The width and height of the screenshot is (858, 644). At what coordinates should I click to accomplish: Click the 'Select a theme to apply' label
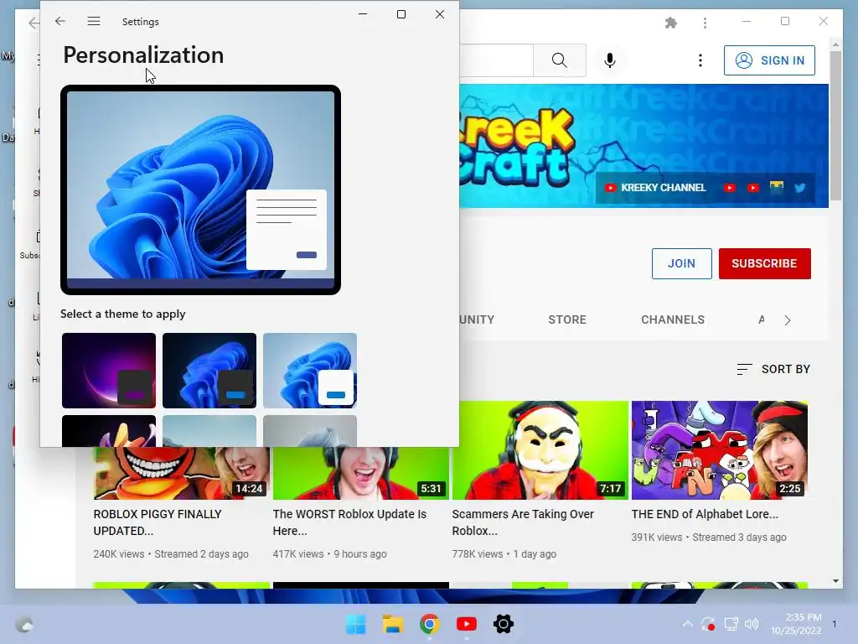[x=122, y=314]
